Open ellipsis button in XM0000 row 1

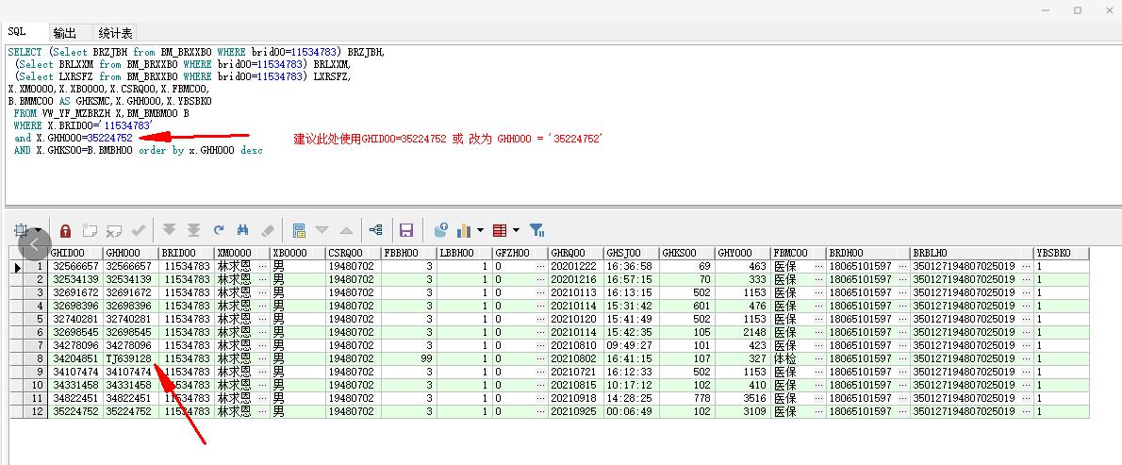point(263,266)
